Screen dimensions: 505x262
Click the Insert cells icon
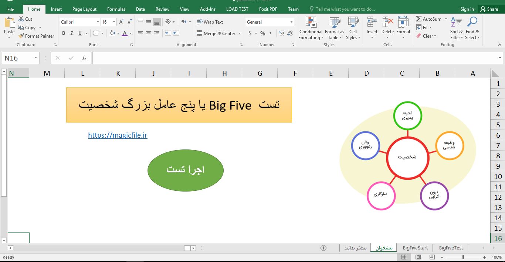pyautogui.click(x=372, y=22)
